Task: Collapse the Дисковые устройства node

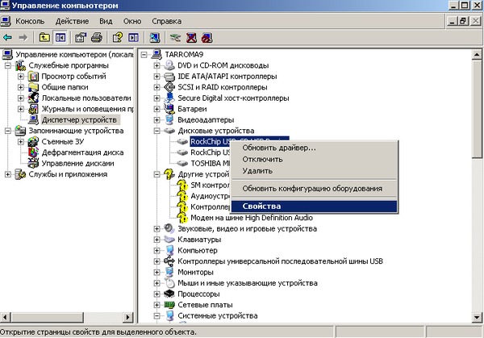Action: click(156, 130)
